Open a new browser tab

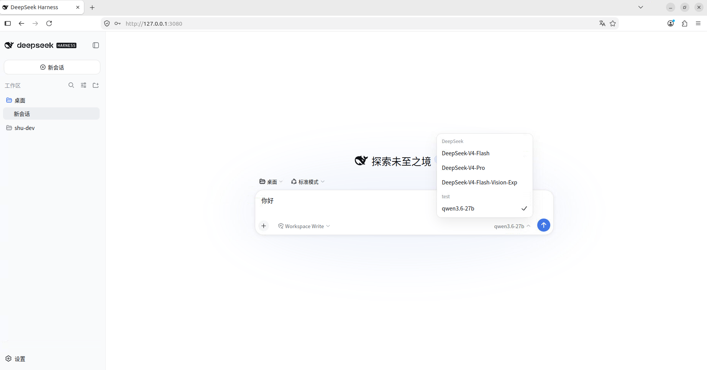(92, 7)
